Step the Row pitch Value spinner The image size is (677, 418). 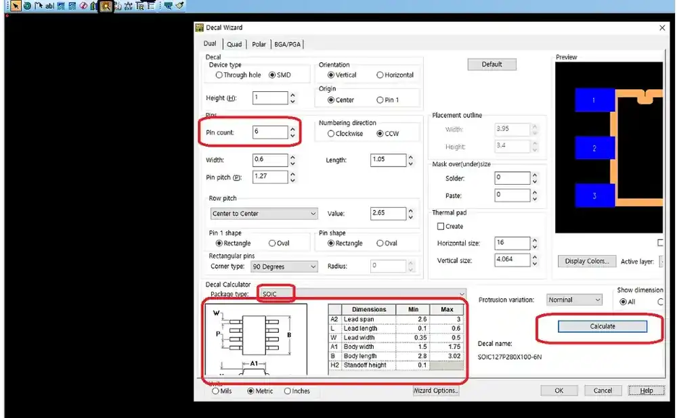pos(411,214)
